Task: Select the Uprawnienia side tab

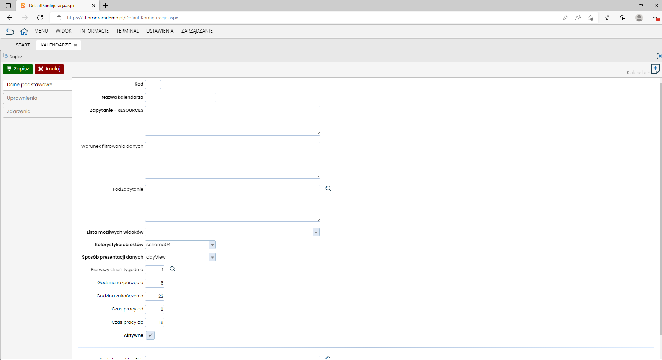Action: tap(37, 98)
